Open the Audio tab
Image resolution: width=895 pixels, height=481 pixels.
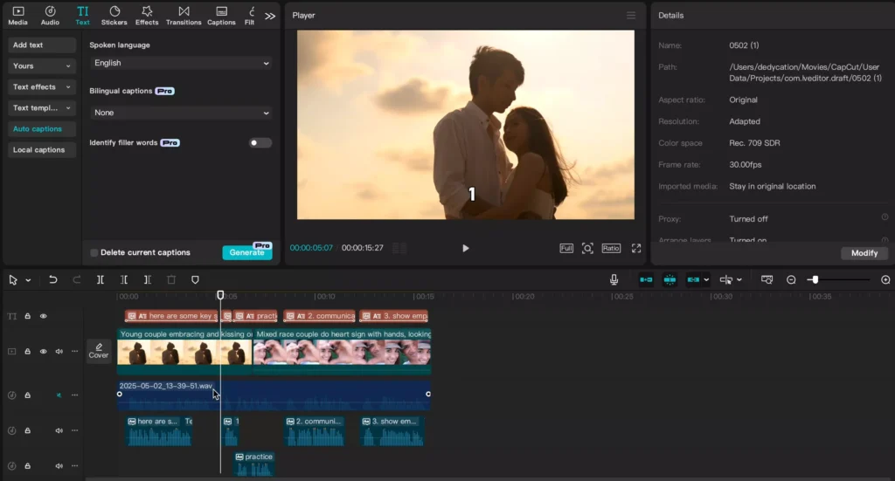(50, 16)
